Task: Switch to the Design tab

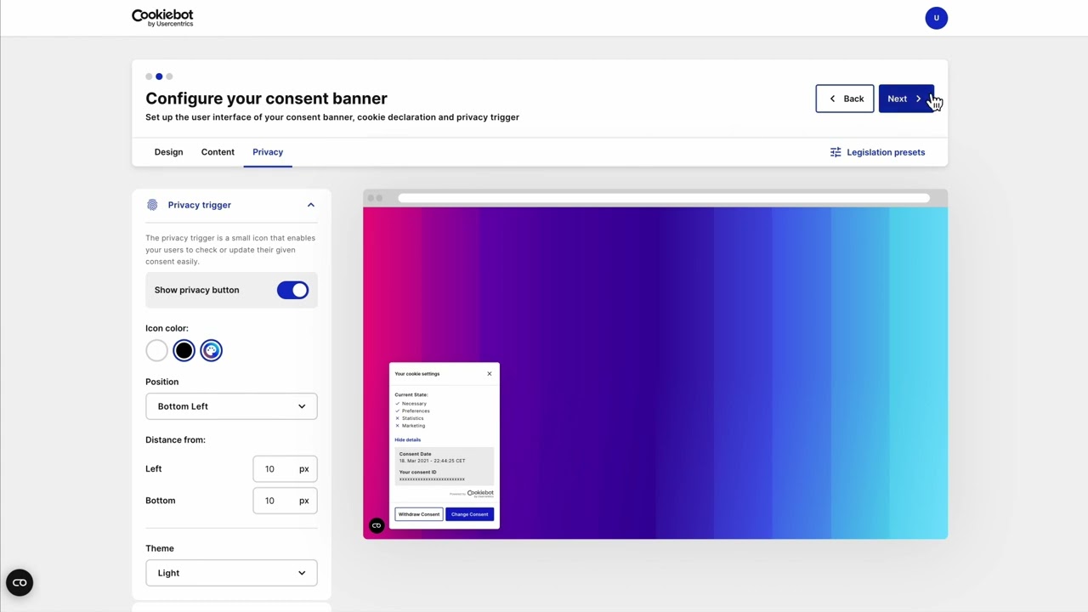Action: click(x=168, y=152)
